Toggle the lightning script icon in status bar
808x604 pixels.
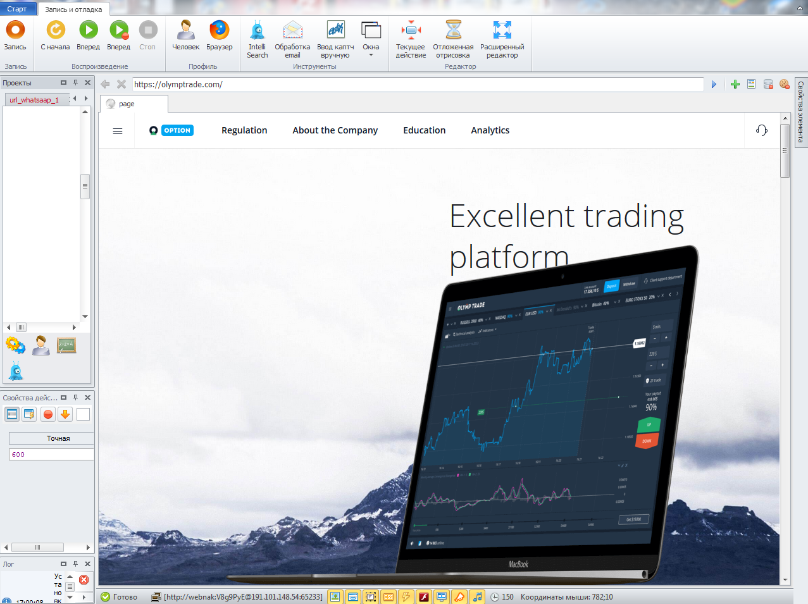click(x=406, y=596)
